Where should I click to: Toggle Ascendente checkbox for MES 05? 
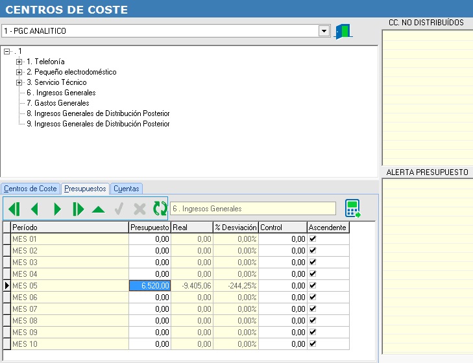313,285
